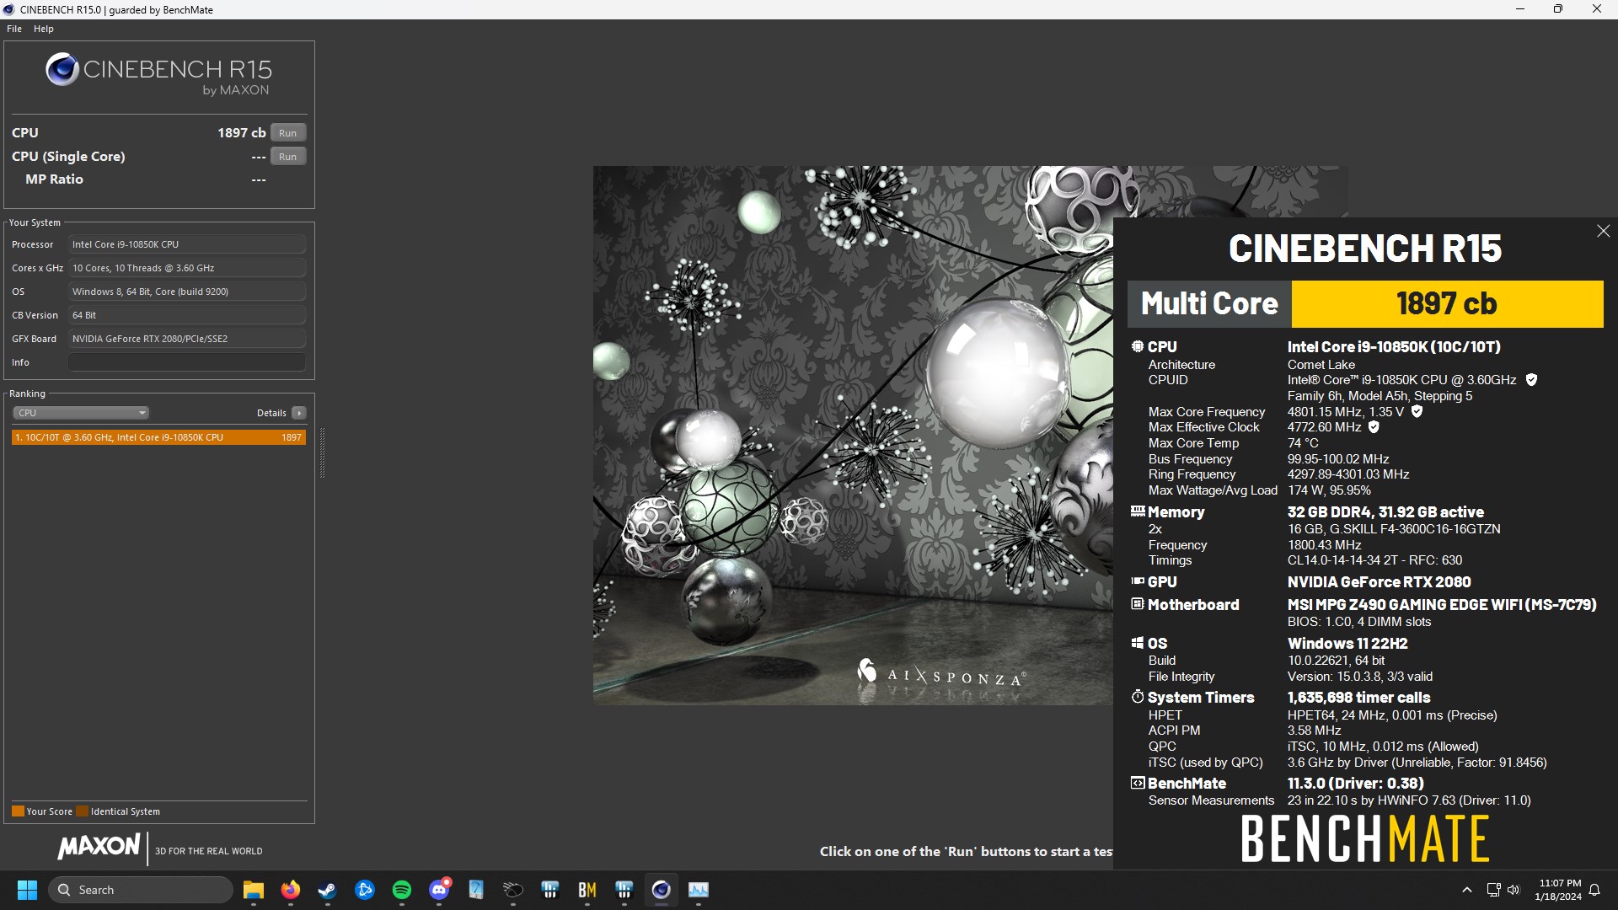
Task: Click the MAXON logo at bottom left
Action: (99, 847)
